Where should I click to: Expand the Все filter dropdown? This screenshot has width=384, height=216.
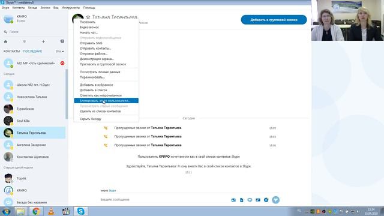tap(60, 52)
